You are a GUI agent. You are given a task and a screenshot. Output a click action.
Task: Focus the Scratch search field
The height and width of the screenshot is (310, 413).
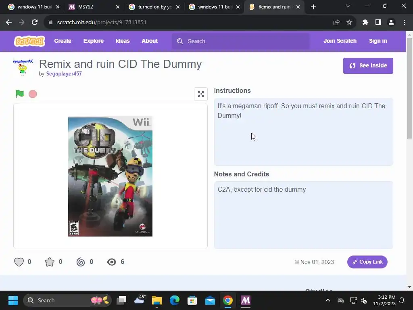241,41
